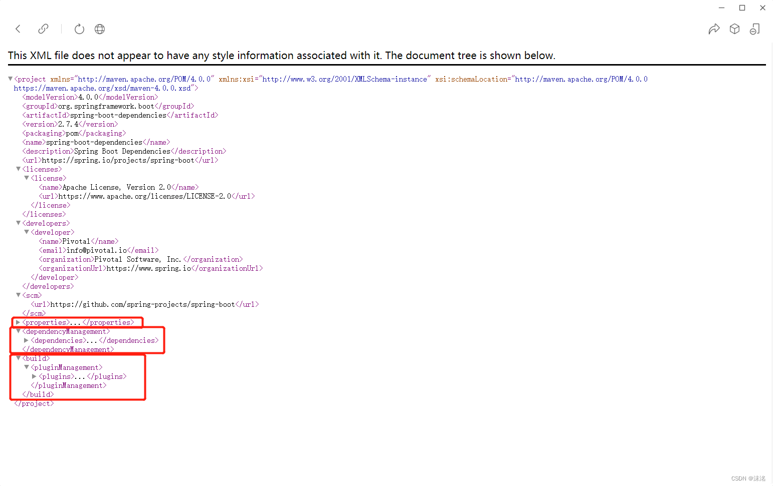Click the copy link icon
The image size is (773, 486).
point(43,29)
